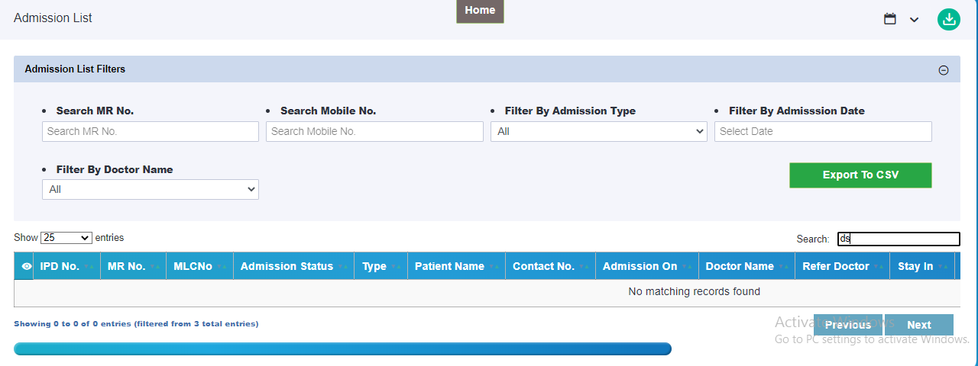Click the calendar icon in header
This screenshot has height=366, width=978.
[x=889, y=19]
